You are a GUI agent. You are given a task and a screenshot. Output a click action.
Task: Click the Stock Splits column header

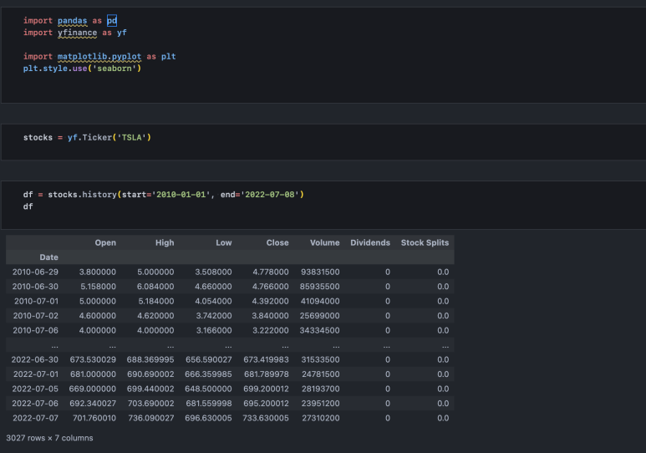pos(425,242)
